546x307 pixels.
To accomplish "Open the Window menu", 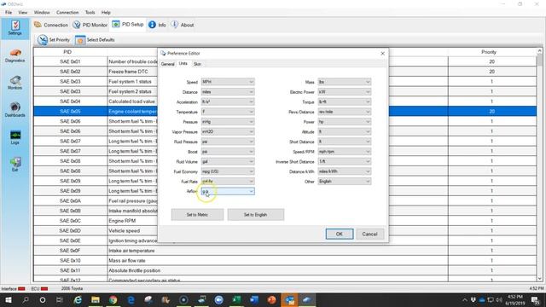I will (x=42, y=13).
